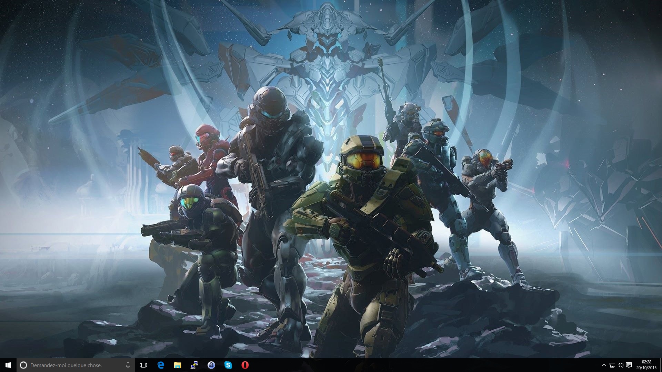Click the date 20/10/2015
Viewport: 662px width, 372px height.
(x=646, y=368)
